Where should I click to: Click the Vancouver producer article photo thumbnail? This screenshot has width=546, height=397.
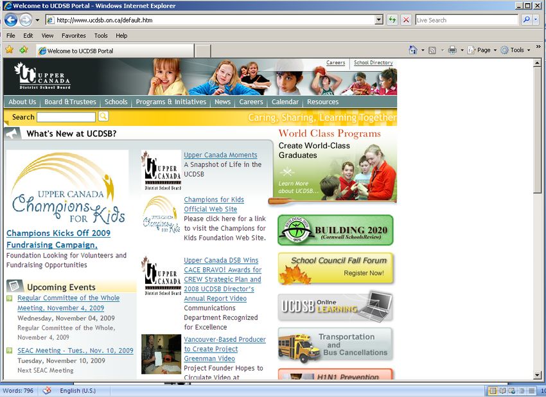point(161,354)
